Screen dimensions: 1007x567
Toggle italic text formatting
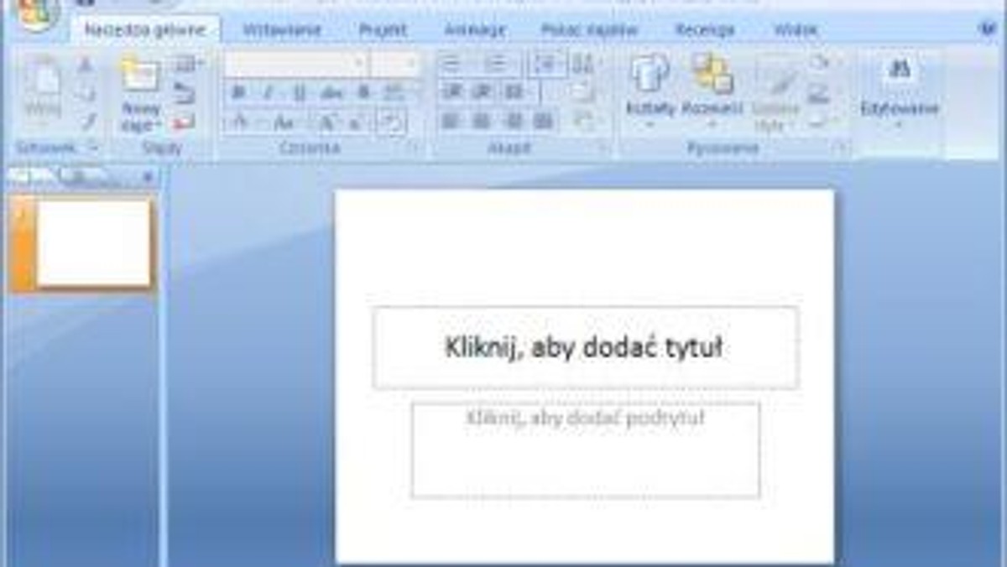coord(268,92)
